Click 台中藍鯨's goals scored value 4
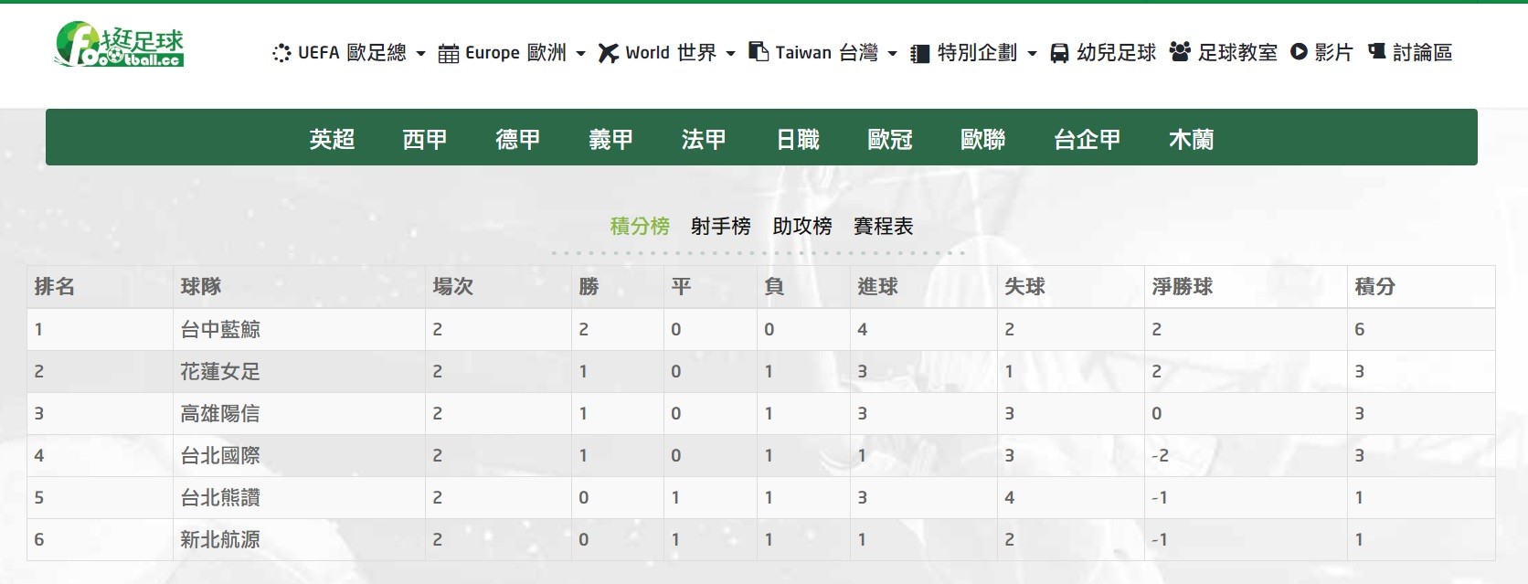 point(863,329)
